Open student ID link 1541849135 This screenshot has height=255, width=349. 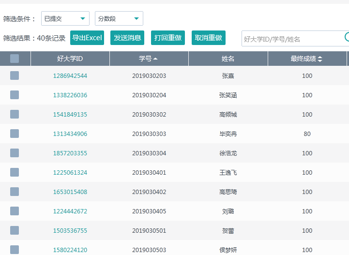[x=70, y=115]
